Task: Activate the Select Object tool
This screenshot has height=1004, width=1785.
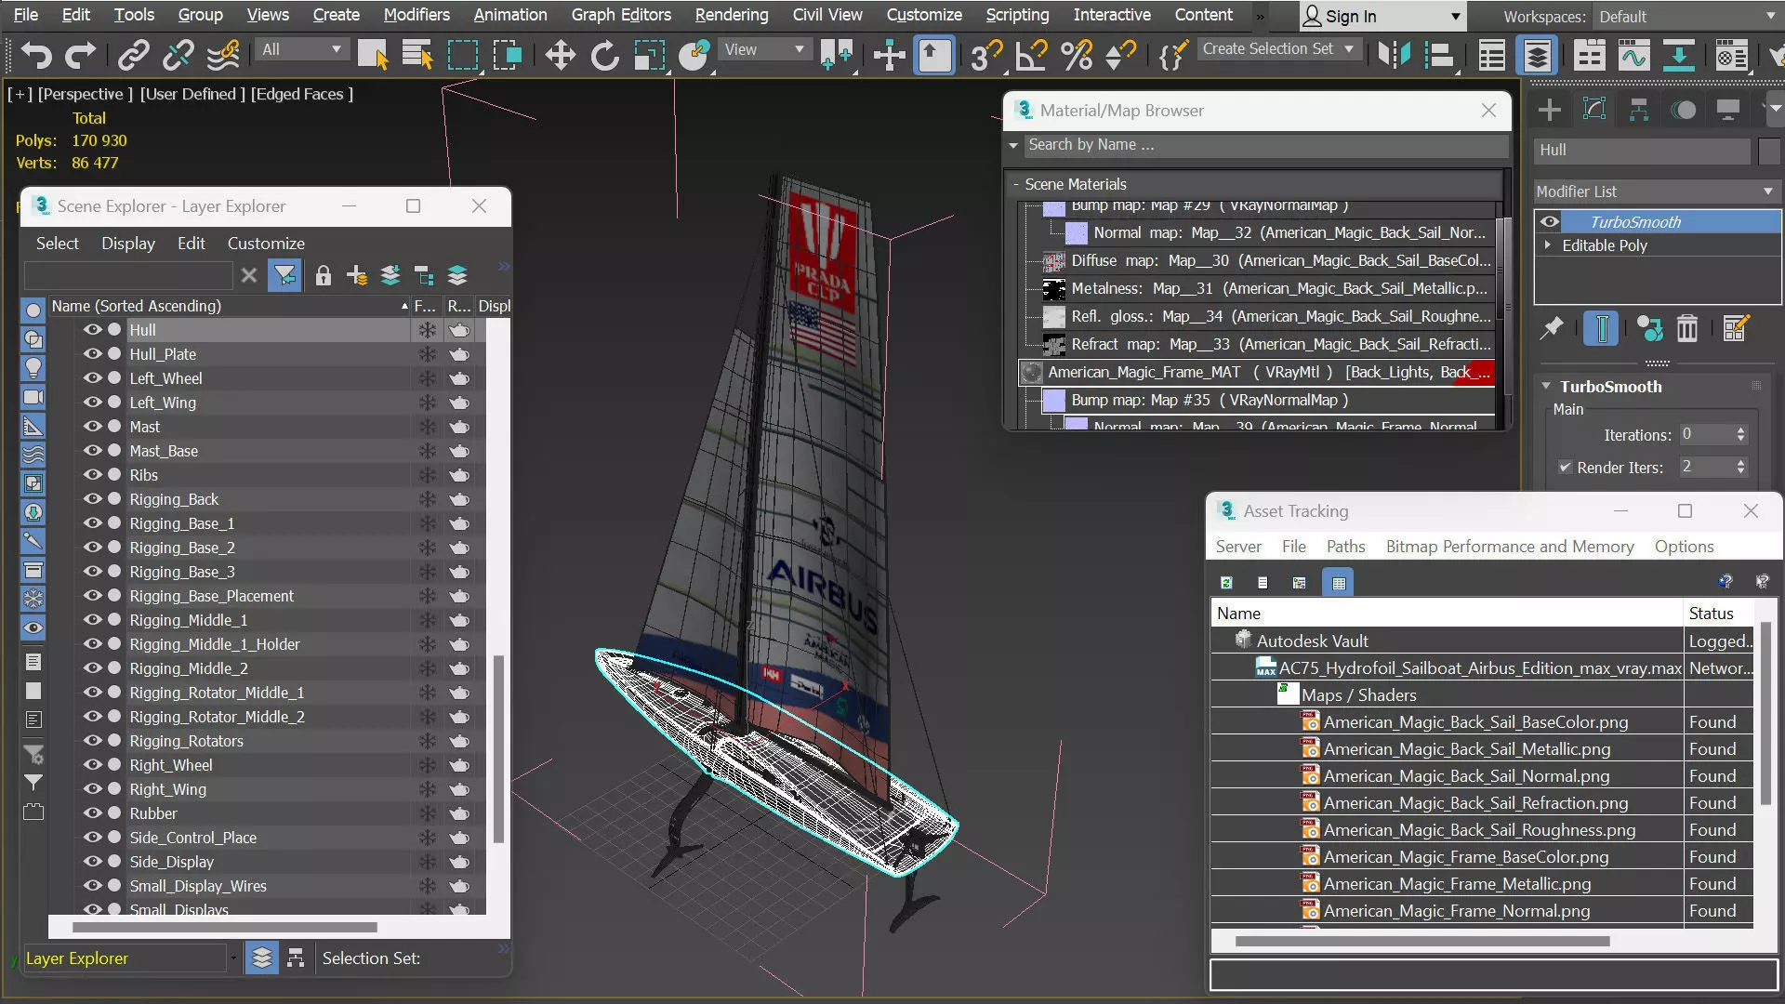Action: click(x=373, y=56)
